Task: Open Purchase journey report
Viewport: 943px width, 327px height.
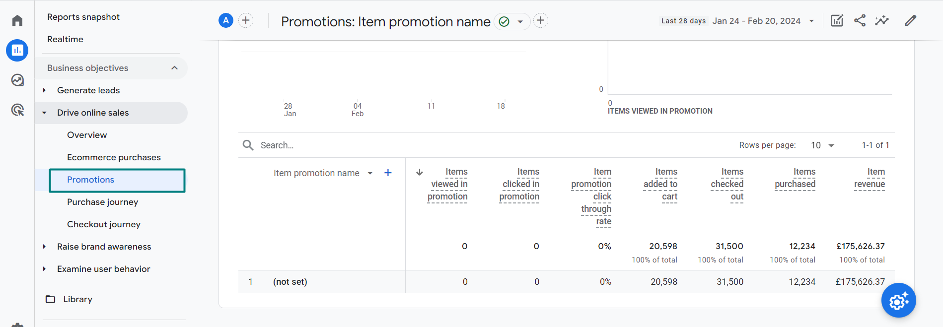Action: click(x=102, y=202)
